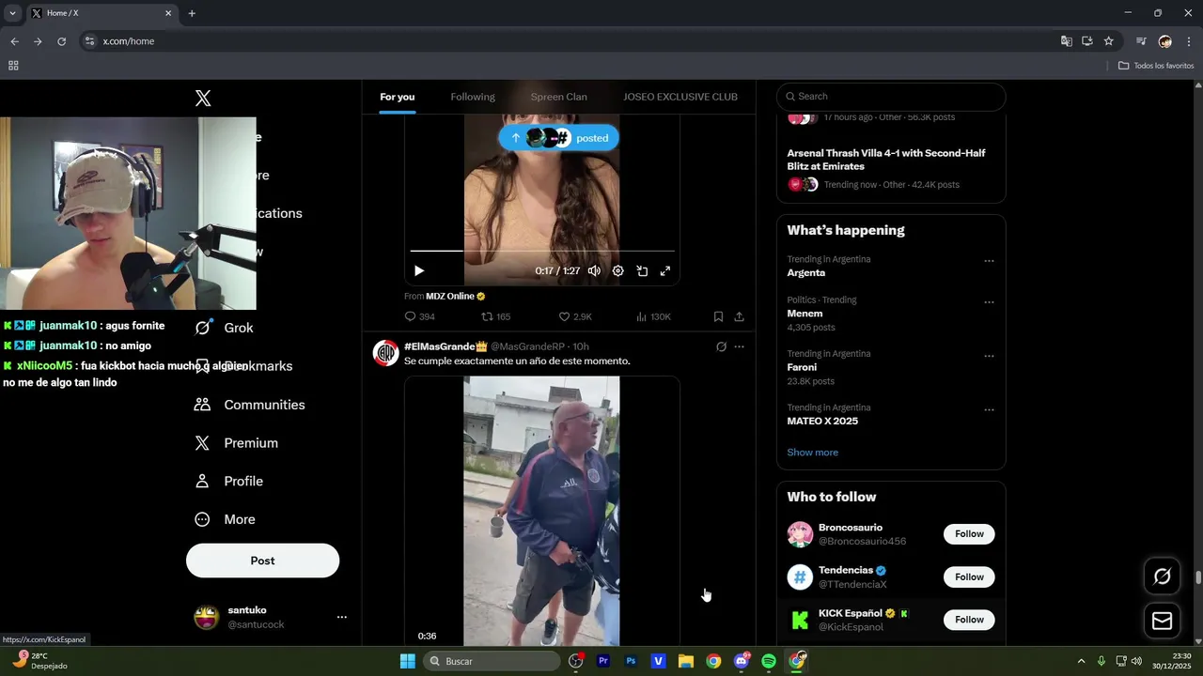Screen dimensions: 1203x676
Task: Open the Tendencias hashtag avatar
Action: pos(800,577)
